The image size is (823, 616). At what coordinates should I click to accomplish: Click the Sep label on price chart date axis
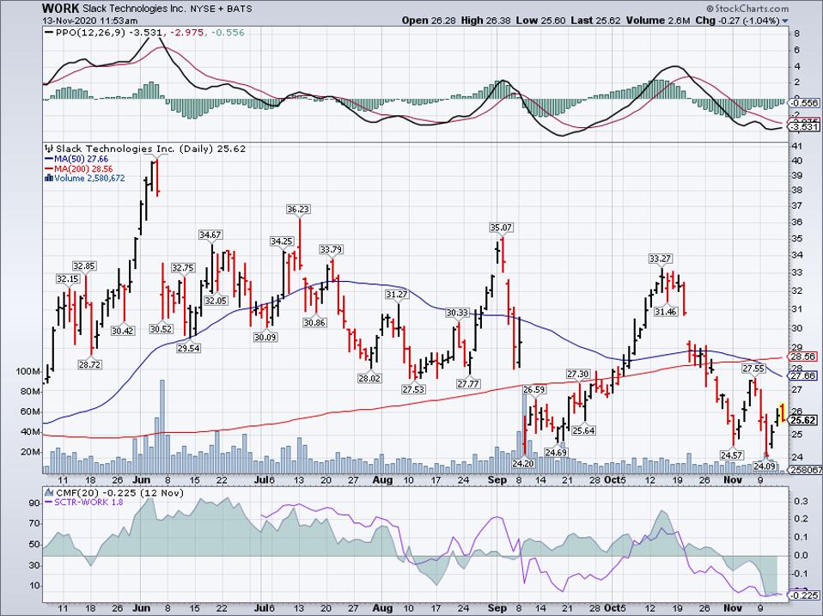pyautogui.click(x=497, y=480)
